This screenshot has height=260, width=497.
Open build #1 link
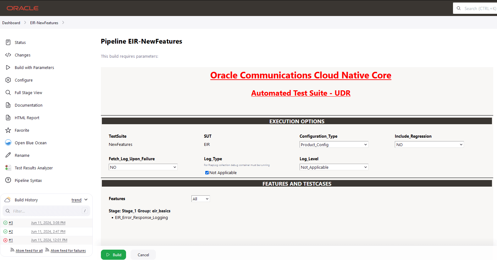11,240
